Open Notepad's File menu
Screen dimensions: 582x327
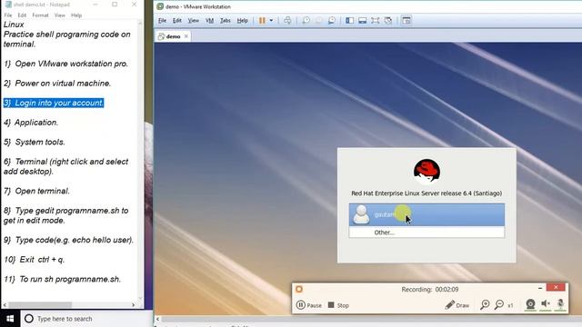pos(8,15)
